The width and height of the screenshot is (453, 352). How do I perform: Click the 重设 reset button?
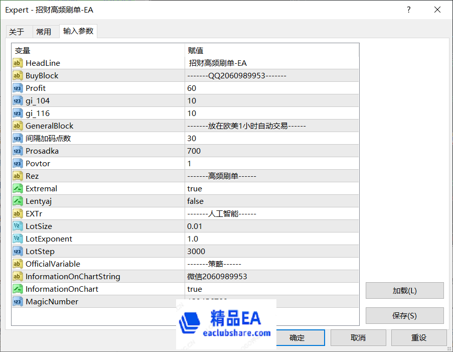[x=419, y=338]
